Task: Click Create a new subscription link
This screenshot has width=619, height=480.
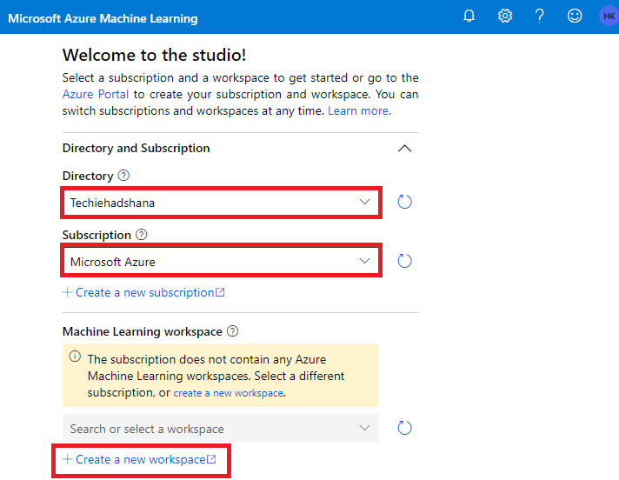Action: (x=144, y=292)
